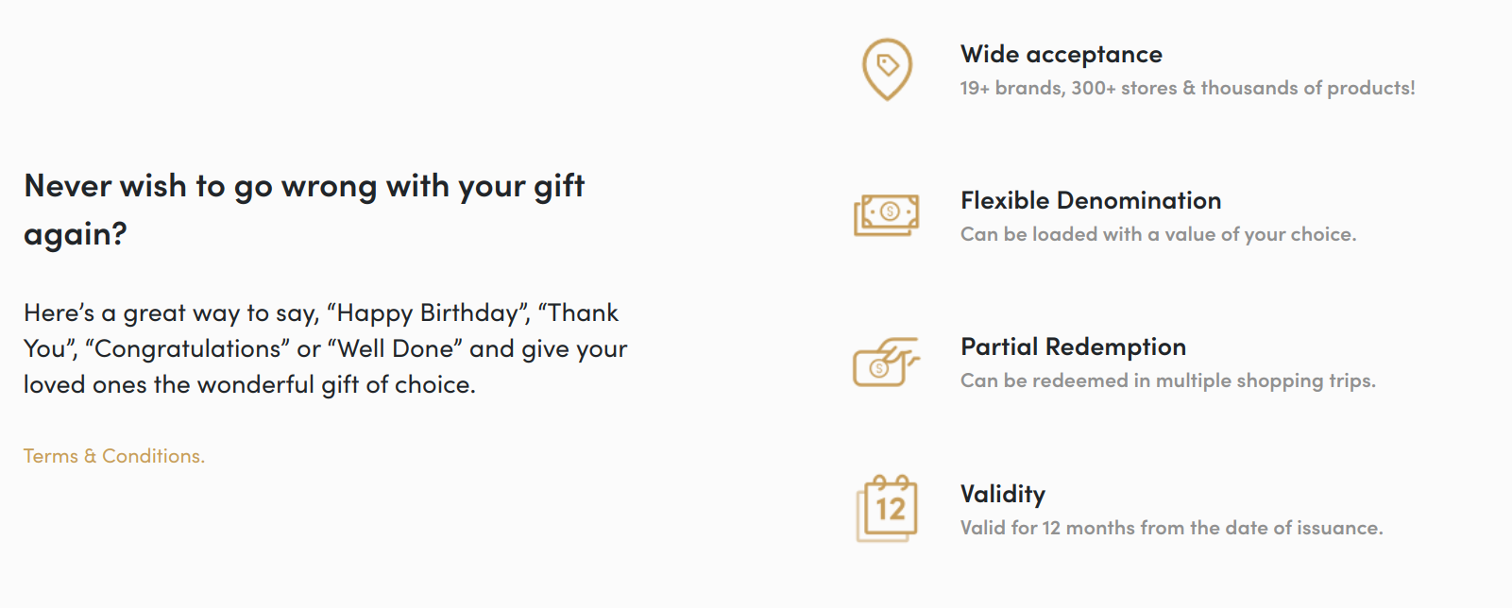Click the word 'again?' in the headline

76,234
